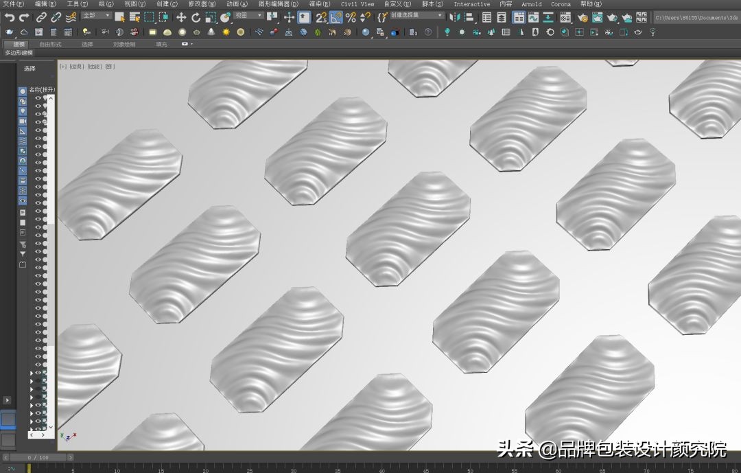Viewport: 741px width, 473px height.
Task: Click the Select by Name list icon
Action: coord(134,17)
